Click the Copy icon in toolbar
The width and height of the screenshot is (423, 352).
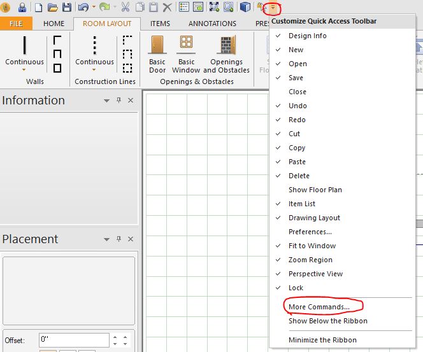[140, 7]
